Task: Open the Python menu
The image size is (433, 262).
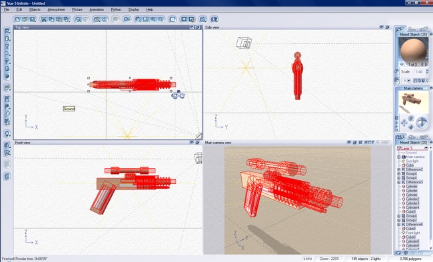Action: click(x=116, y=9)
